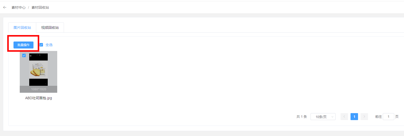The height and width of the screenshot is (136, 404).
Task: Click the 全选 label text
Action: (49, 45)
